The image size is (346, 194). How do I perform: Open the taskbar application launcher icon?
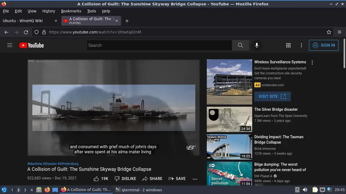(x=4, y=190)
